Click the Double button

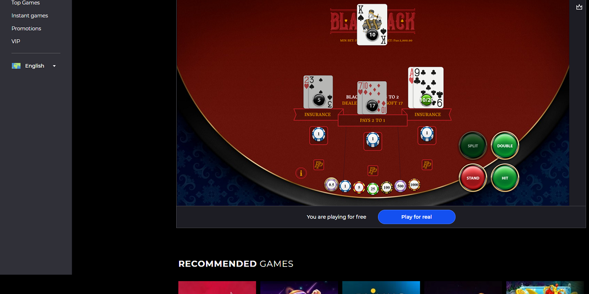505,146
